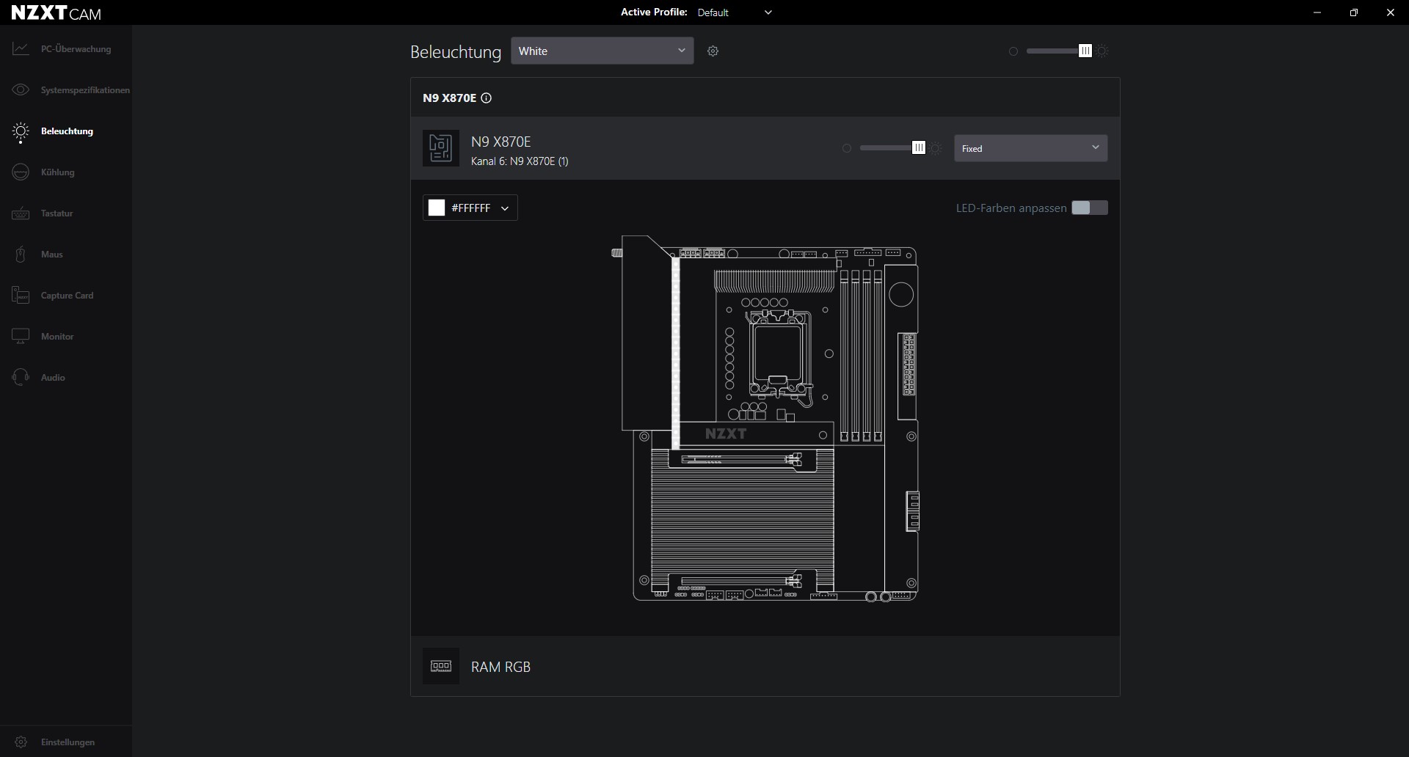
Task: Click the Maus mouse icon
Action: (x=21, y=255)
